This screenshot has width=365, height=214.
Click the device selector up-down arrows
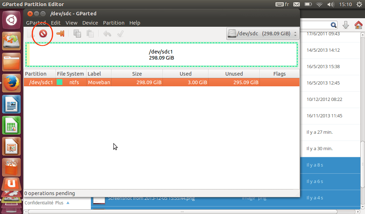[x=295, y=34]
